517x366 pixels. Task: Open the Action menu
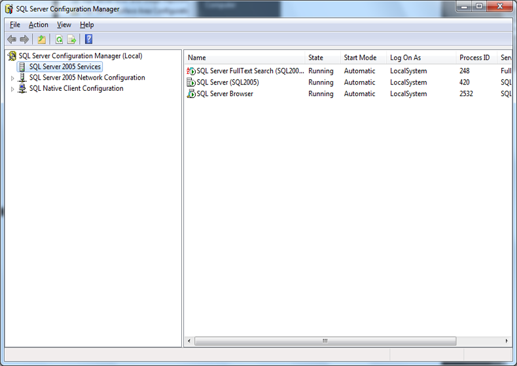point(39,25)
